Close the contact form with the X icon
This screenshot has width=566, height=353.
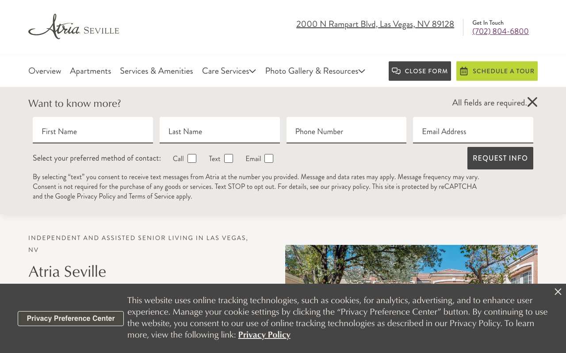[x=532, y=102]
